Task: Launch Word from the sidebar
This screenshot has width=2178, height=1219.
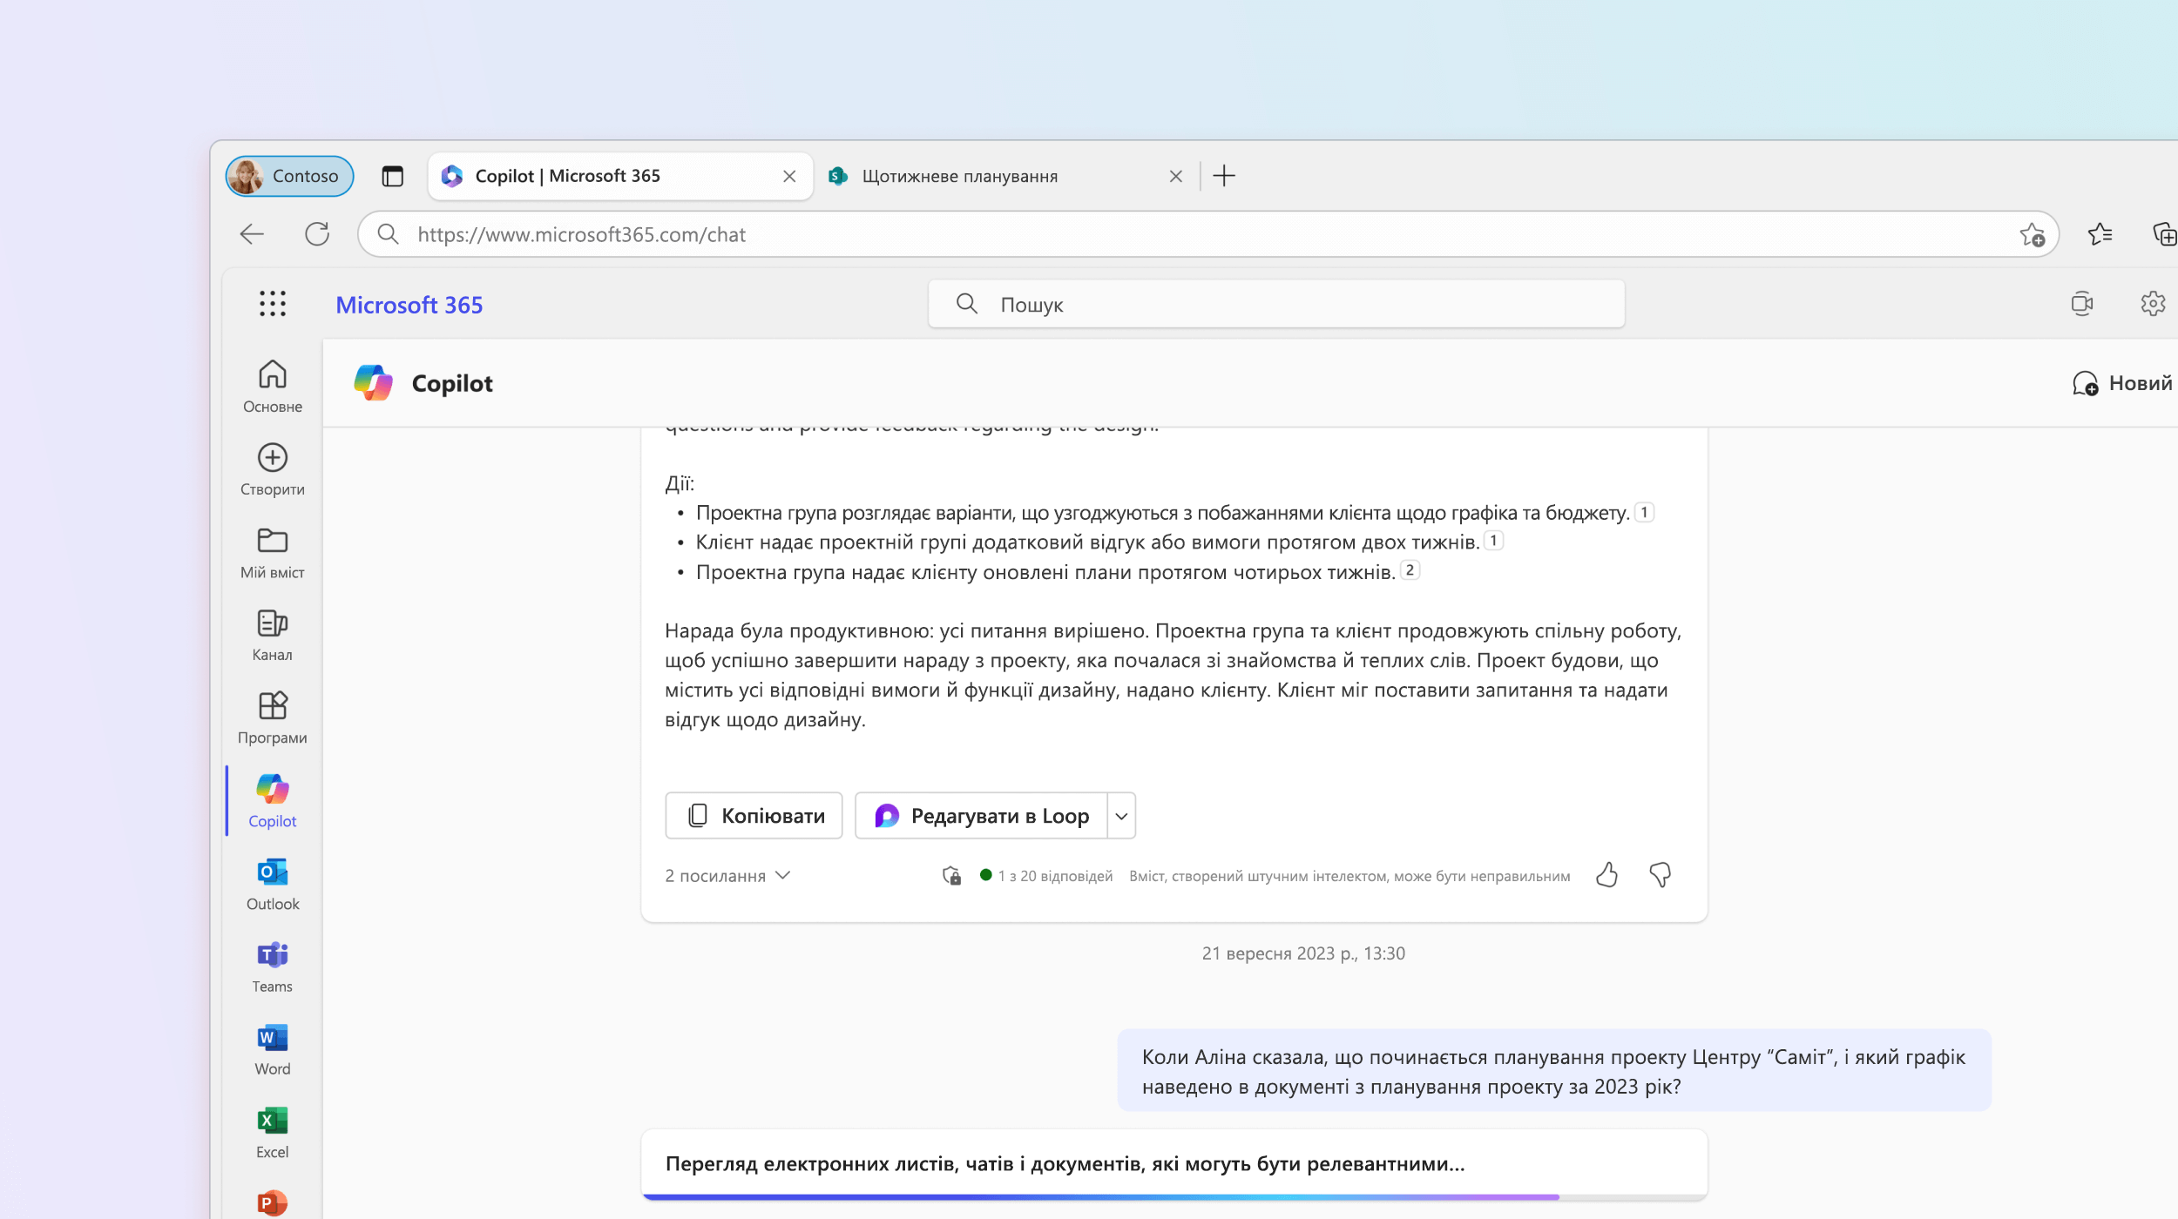Action: pos(273,1050)
